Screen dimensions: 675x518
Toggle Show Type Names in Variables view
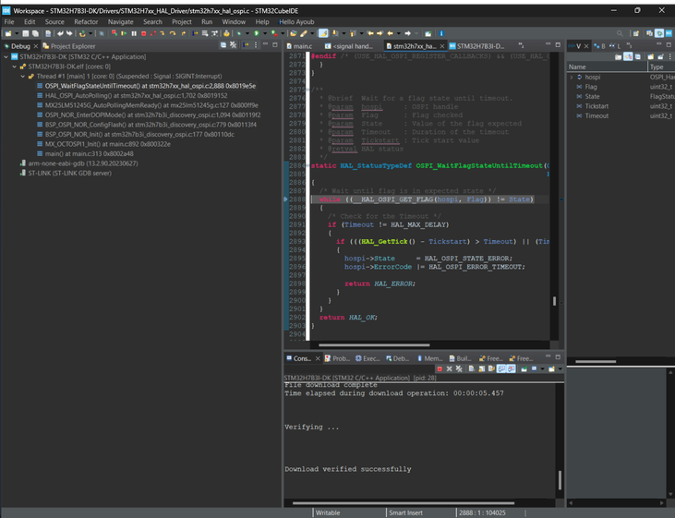pyautogui.click(x=618, y=56)
